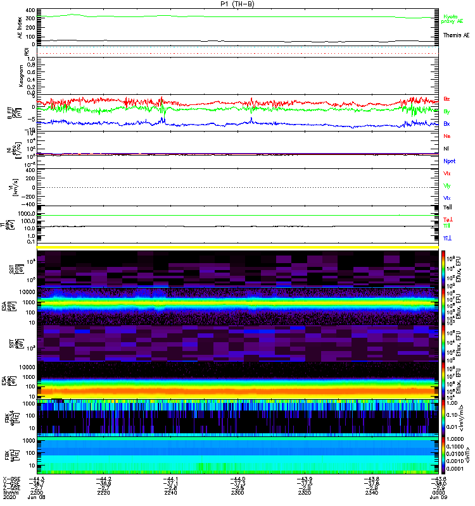The width and height of the screenshot is (475, 506).
Task: Click the hhmm row label
Action: pos(11,493)
